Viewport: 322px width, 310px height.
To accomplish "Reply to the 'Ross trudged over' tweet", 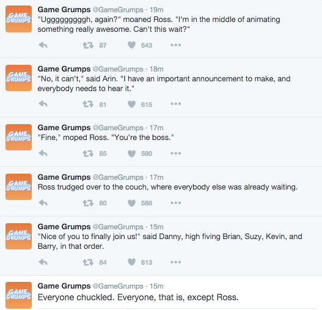I will point(43,203).
